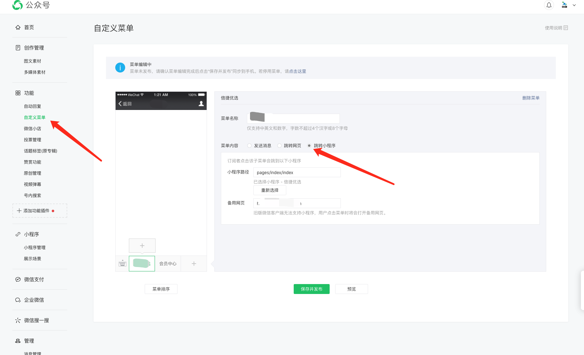Click the green 保存并发布 button

312,289
